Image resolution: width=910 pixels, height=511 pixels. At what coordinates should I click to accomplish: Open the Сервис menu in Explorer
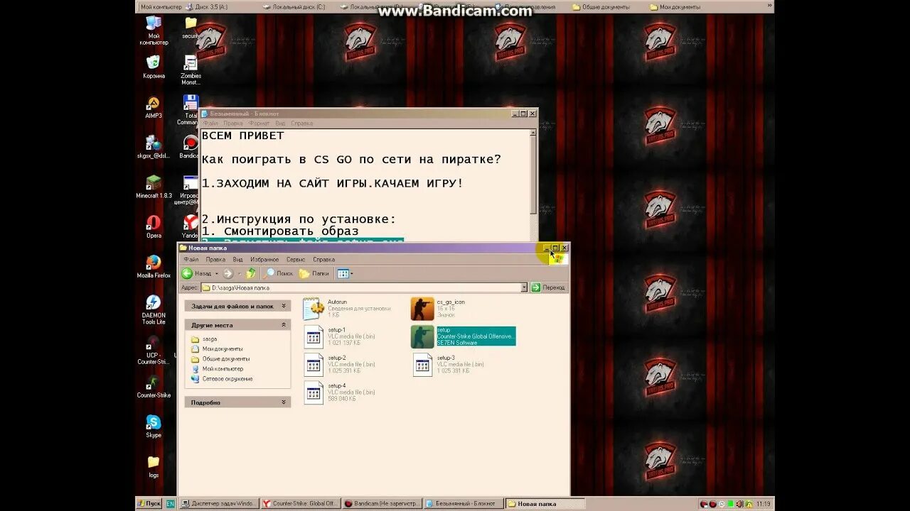point(296,260)
